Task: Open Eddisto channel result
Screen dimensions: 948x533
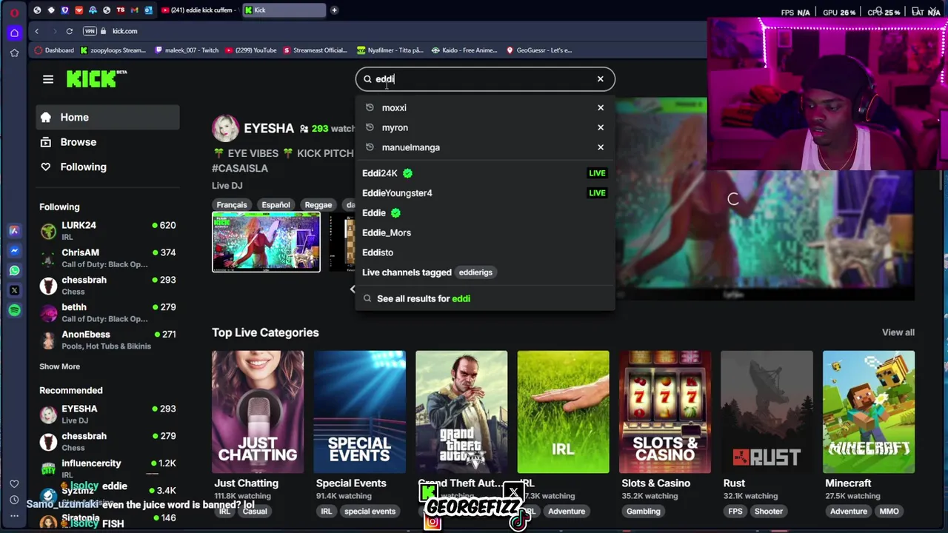Action: click(x=484, y=252)
